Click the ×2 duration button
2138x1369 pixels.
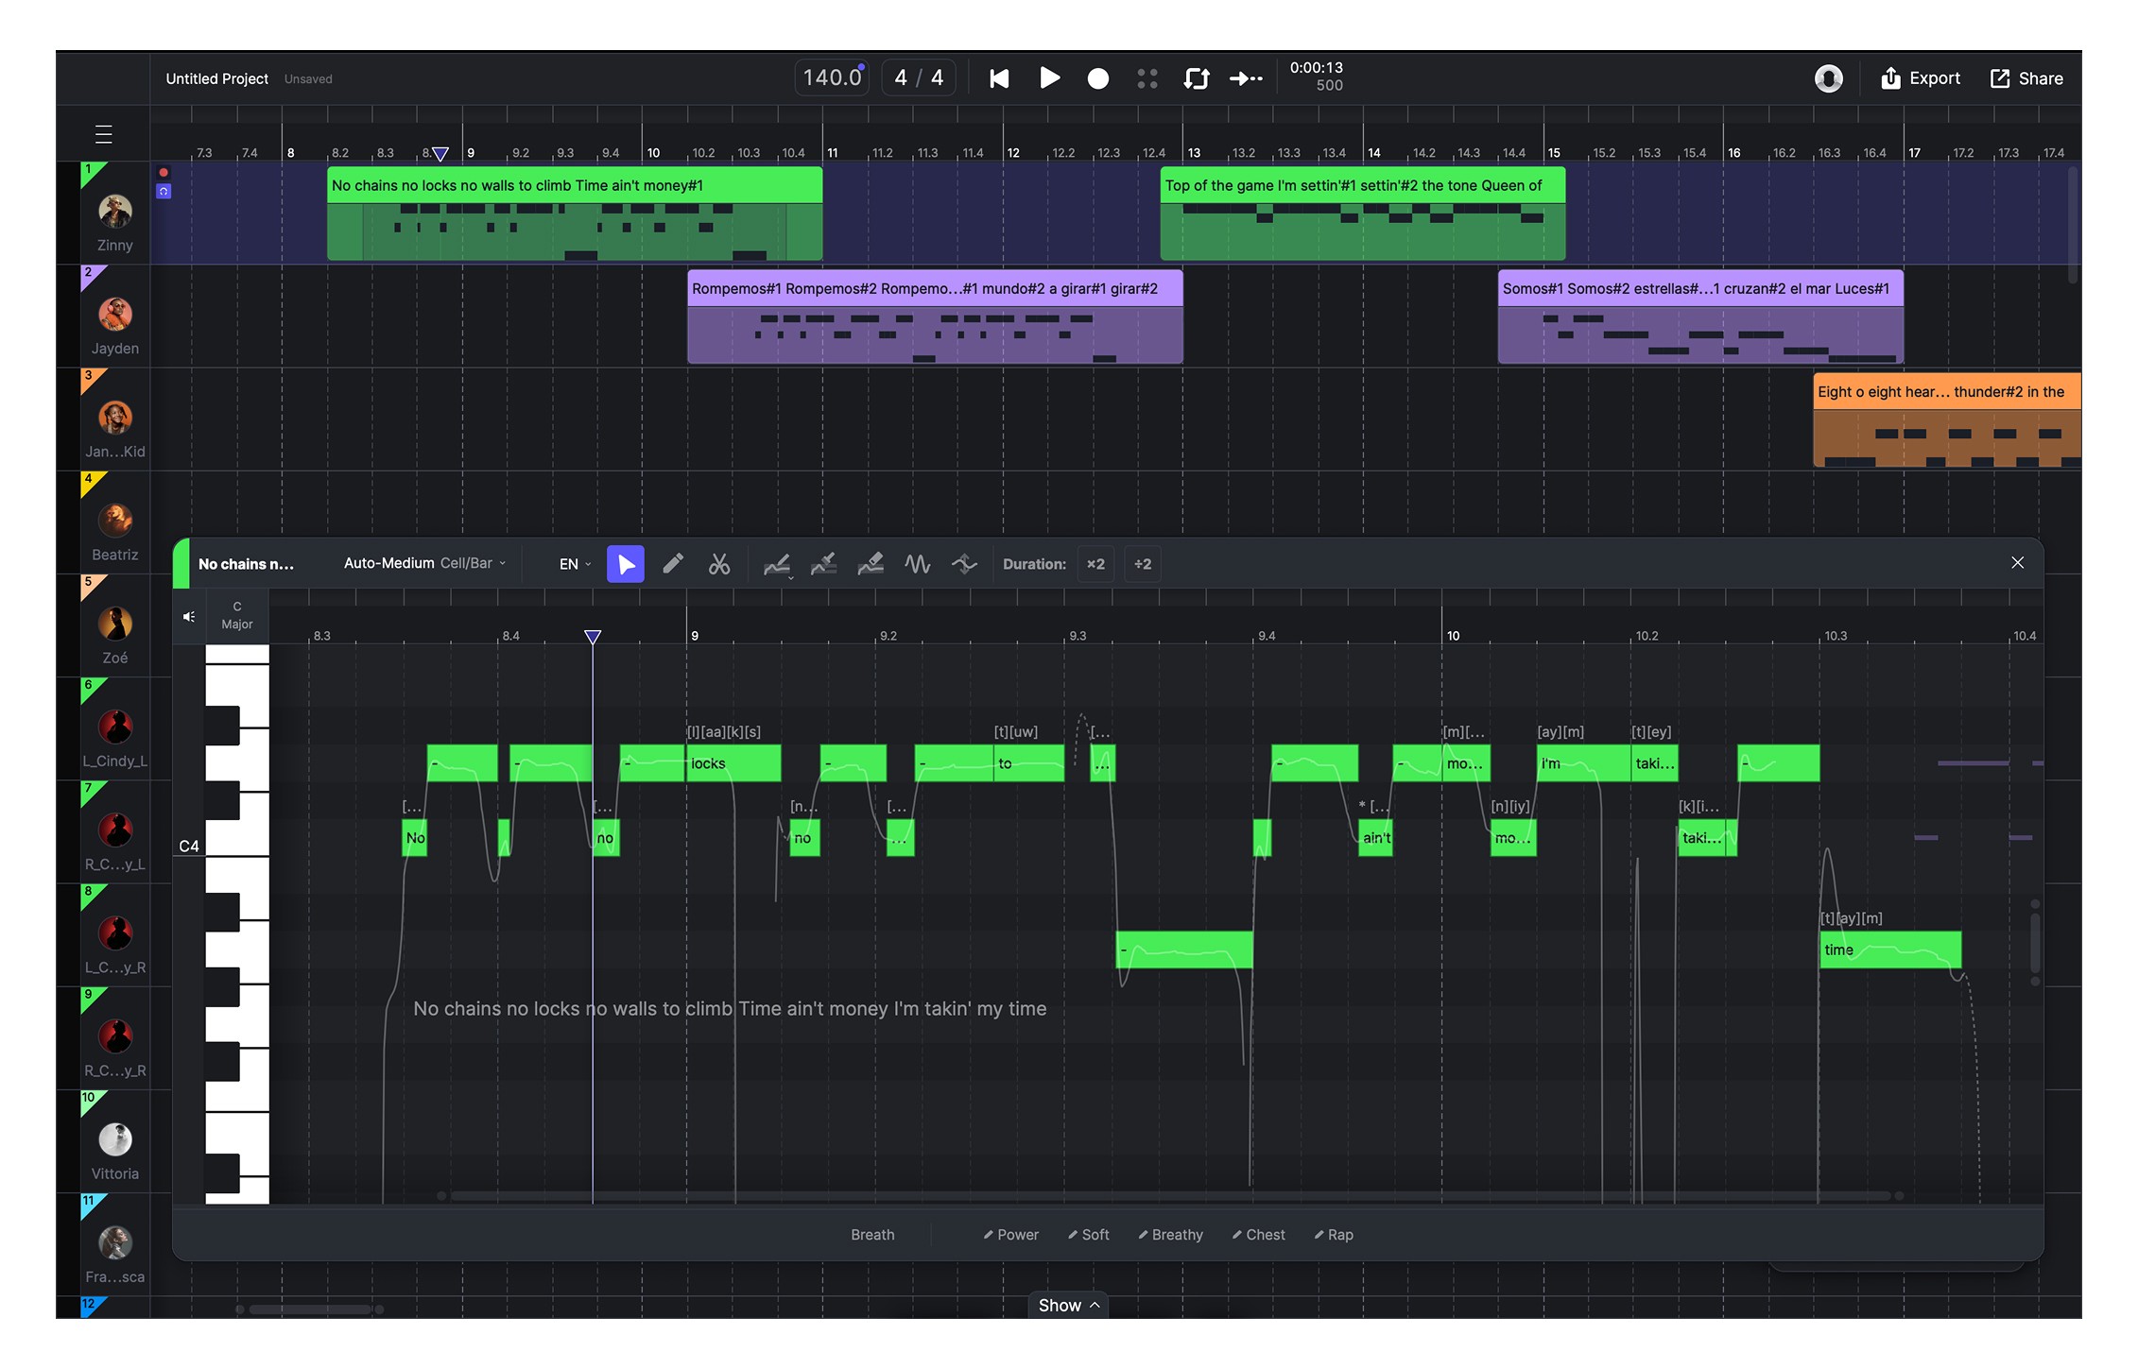1095,564
